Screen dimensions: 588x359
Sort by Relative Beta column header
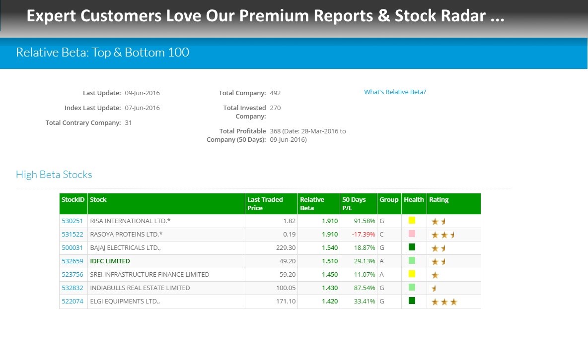312,204
